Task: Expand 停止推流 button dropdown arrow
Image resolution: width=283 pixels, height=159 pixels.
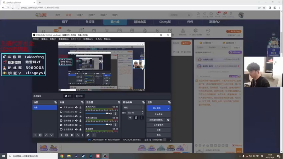Action: pos(168,108)
